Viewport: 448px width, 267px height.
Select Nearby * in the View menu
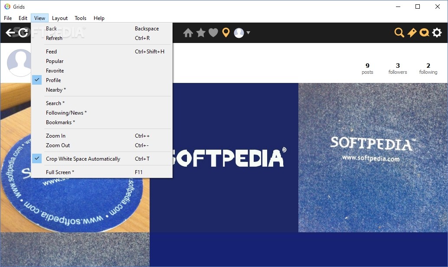coord(102,90)
